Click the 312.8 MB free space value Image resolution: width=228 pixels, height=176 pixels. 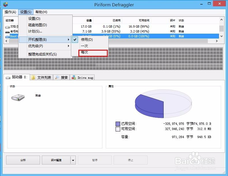204,129
